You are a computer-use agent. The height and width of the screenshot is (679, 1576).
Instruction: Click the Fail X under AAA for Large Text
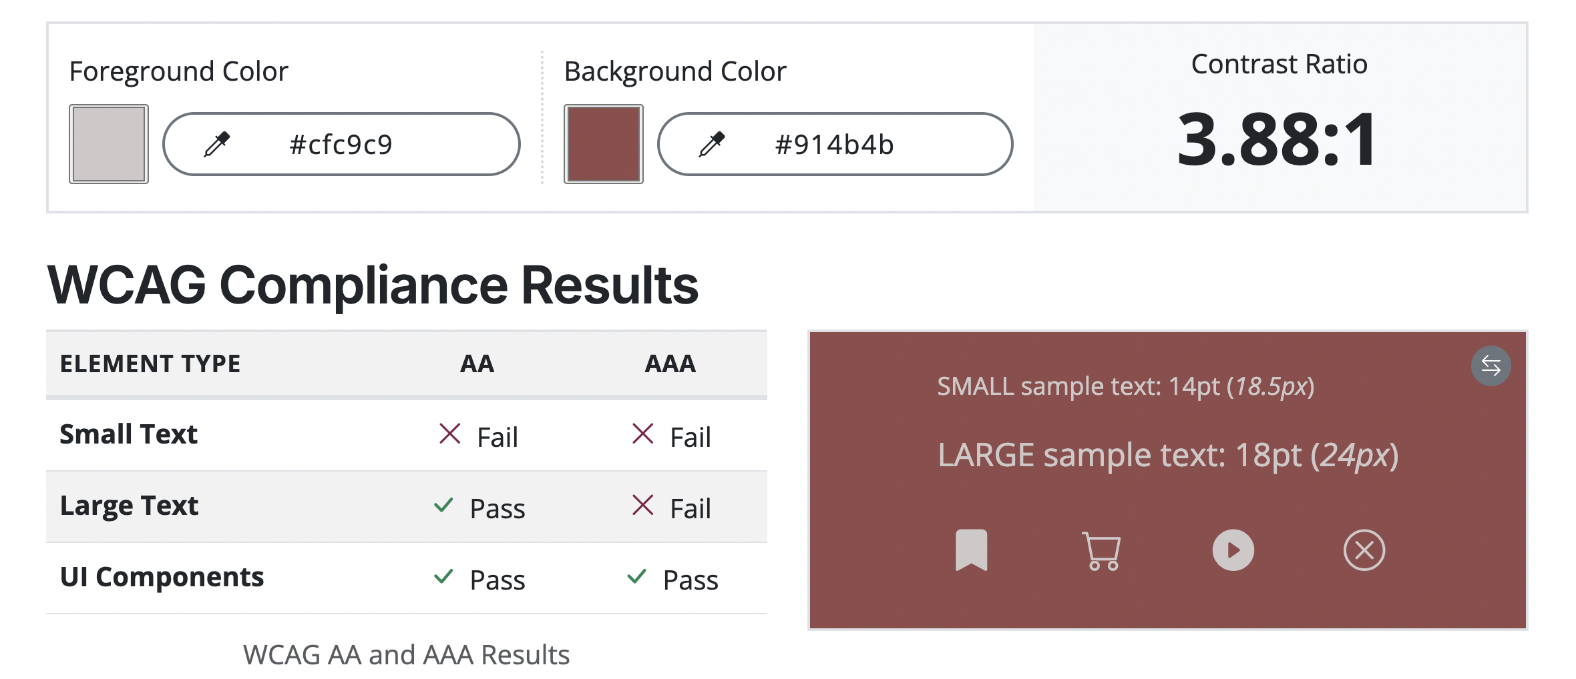tap(642, 506)
